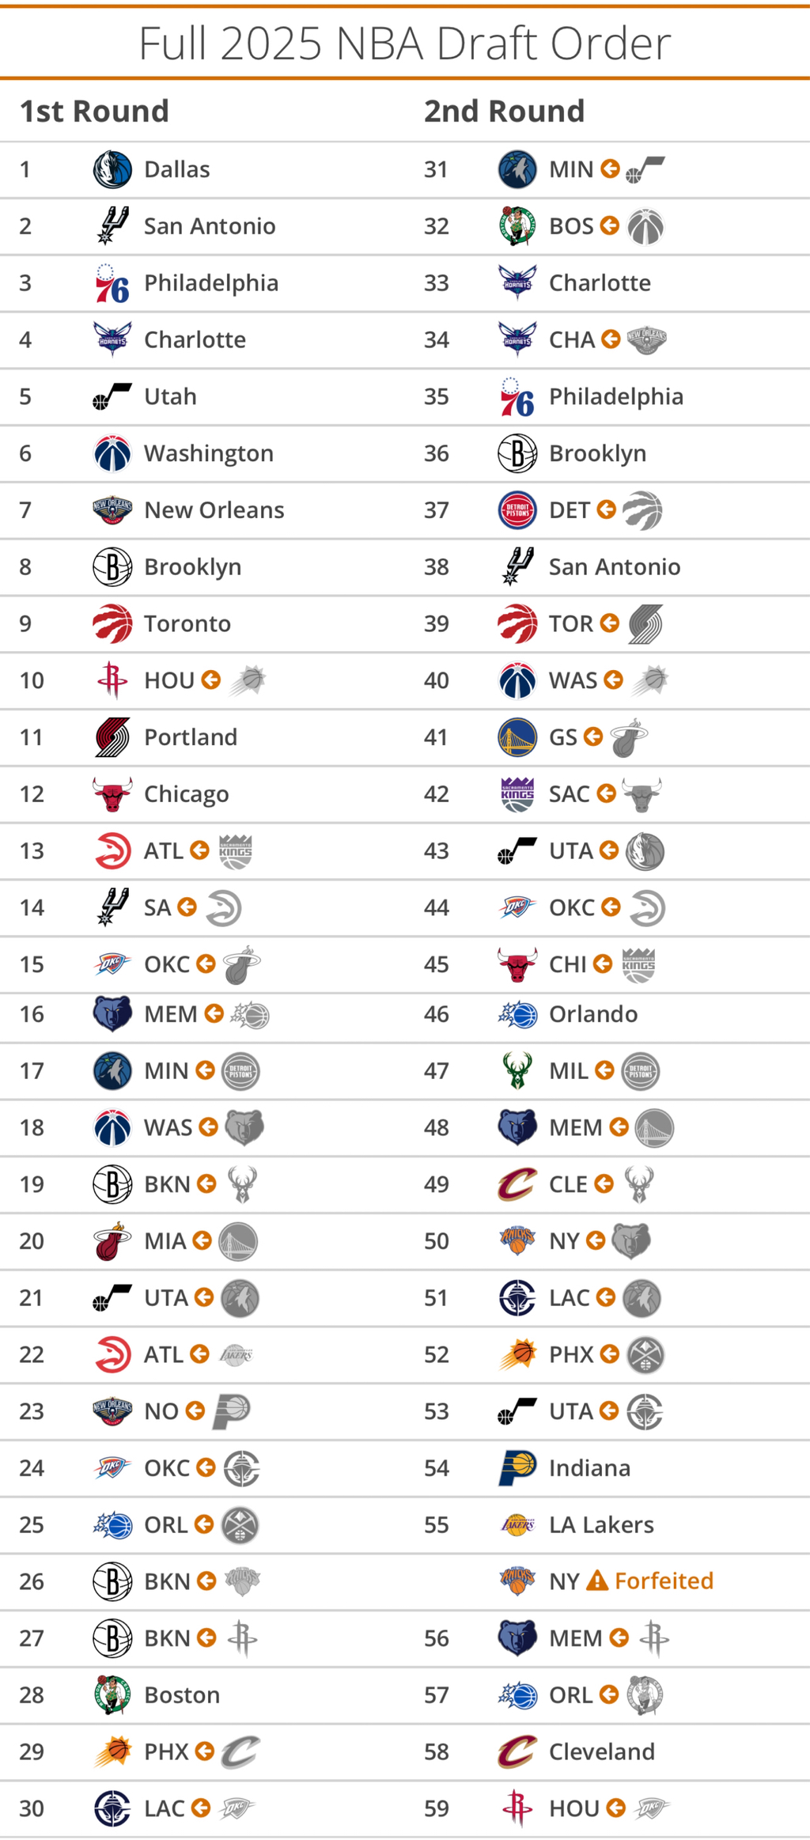Click the San Antonio name at pick 2

click(210, 226)
